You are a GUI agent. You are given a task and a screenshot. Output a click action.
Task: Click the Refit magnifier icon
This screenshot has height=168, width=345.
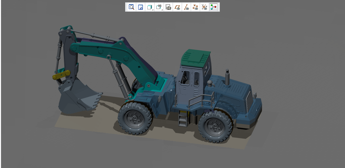coord(132,7)
